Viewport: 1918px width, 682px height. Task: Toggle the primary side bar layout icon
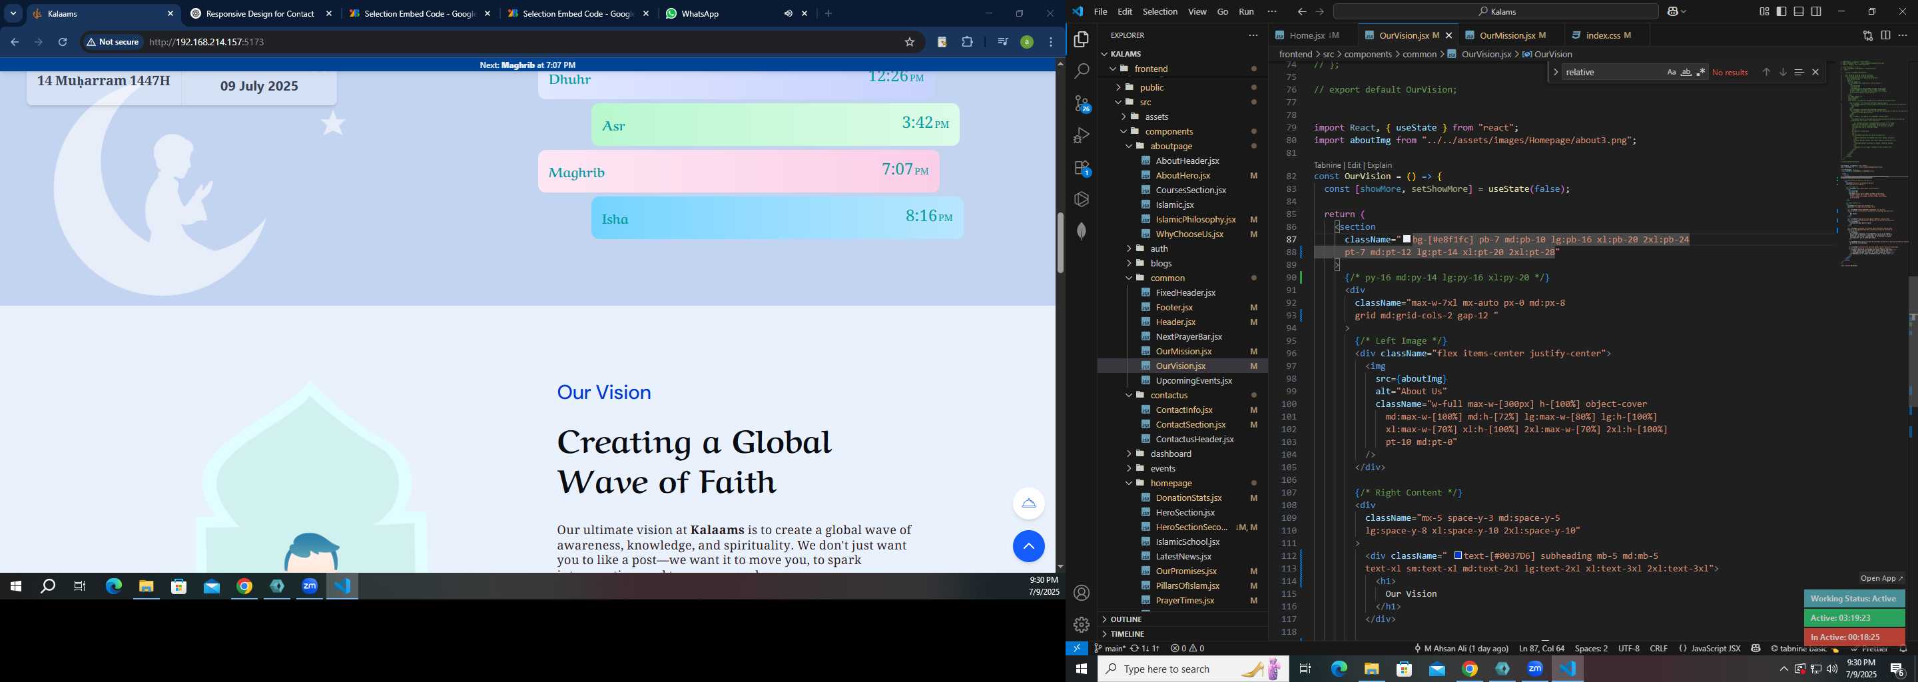click(1781, 12)
